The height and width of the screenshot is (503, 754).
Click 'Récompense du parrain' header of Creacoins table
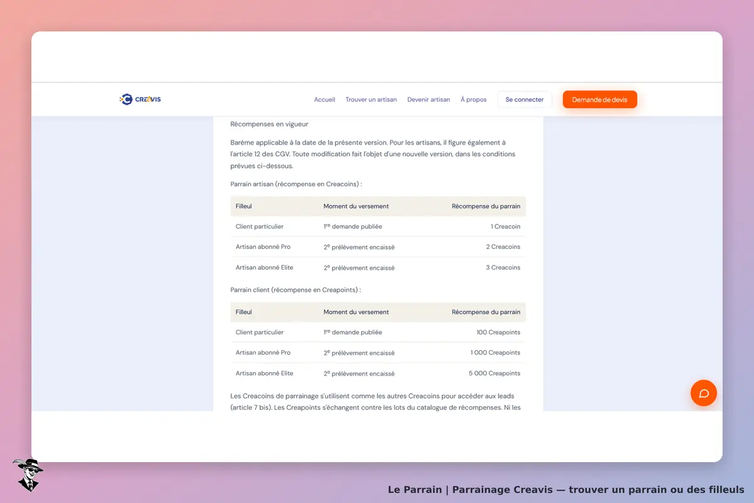(x=486, y=206)
